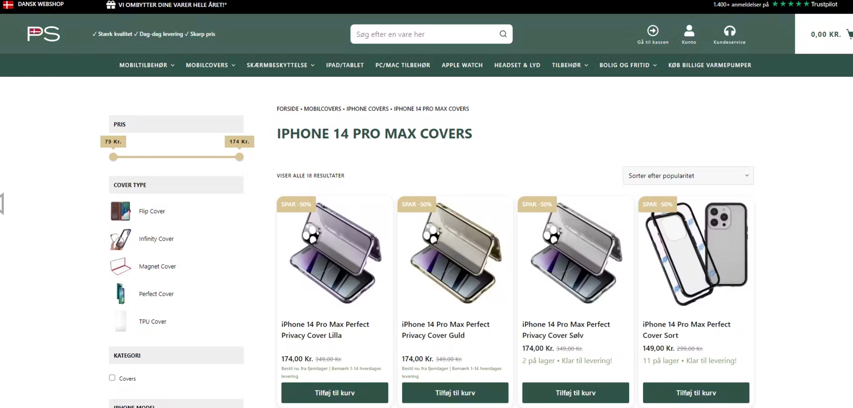
Task: Click the product search input field
Action: pyautogui.click(x=424, y=34)
